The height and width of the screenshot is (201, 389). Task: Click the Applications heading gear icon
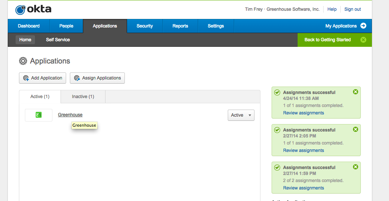click(x=23, y=61)
